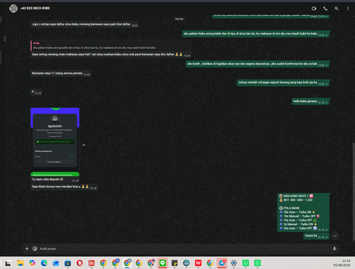This screenshot has height=269, width=355.
Task: Jump to latest messages with the down chevron
Action: (335, 236)
